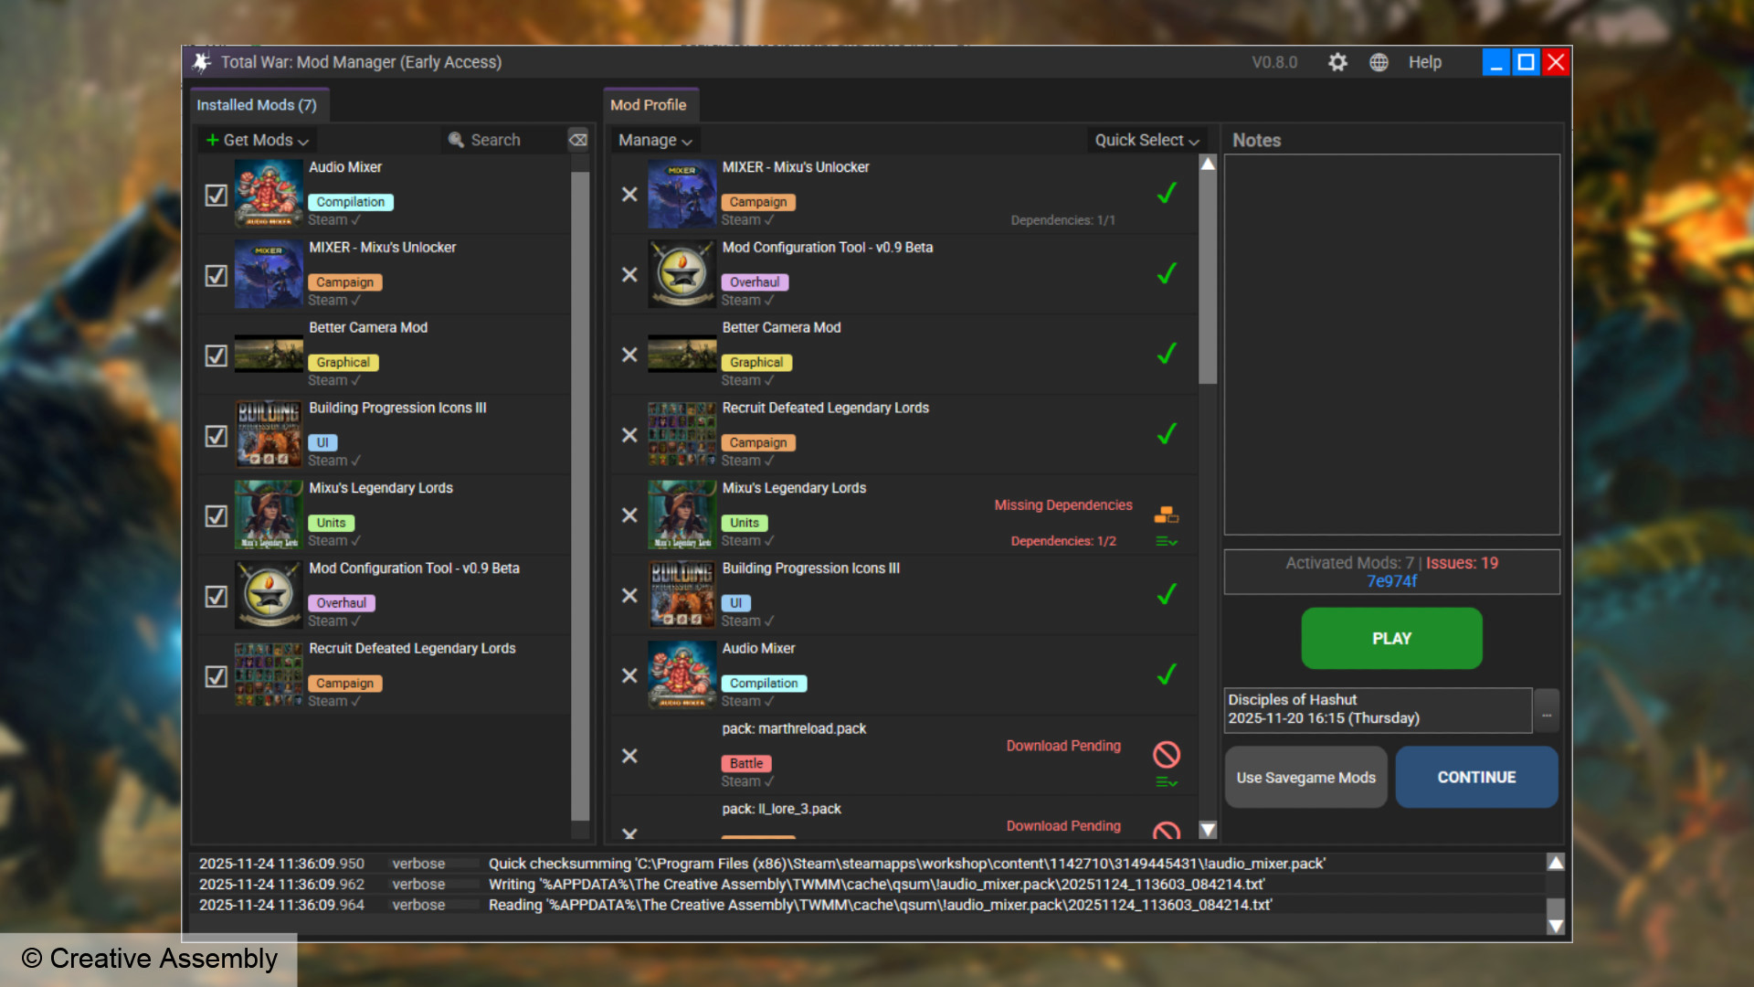The width and height of the screenshot is (1754, 987).
Task: Open the settings gear icon in the title bar
Action: (x=1337, y=61)
